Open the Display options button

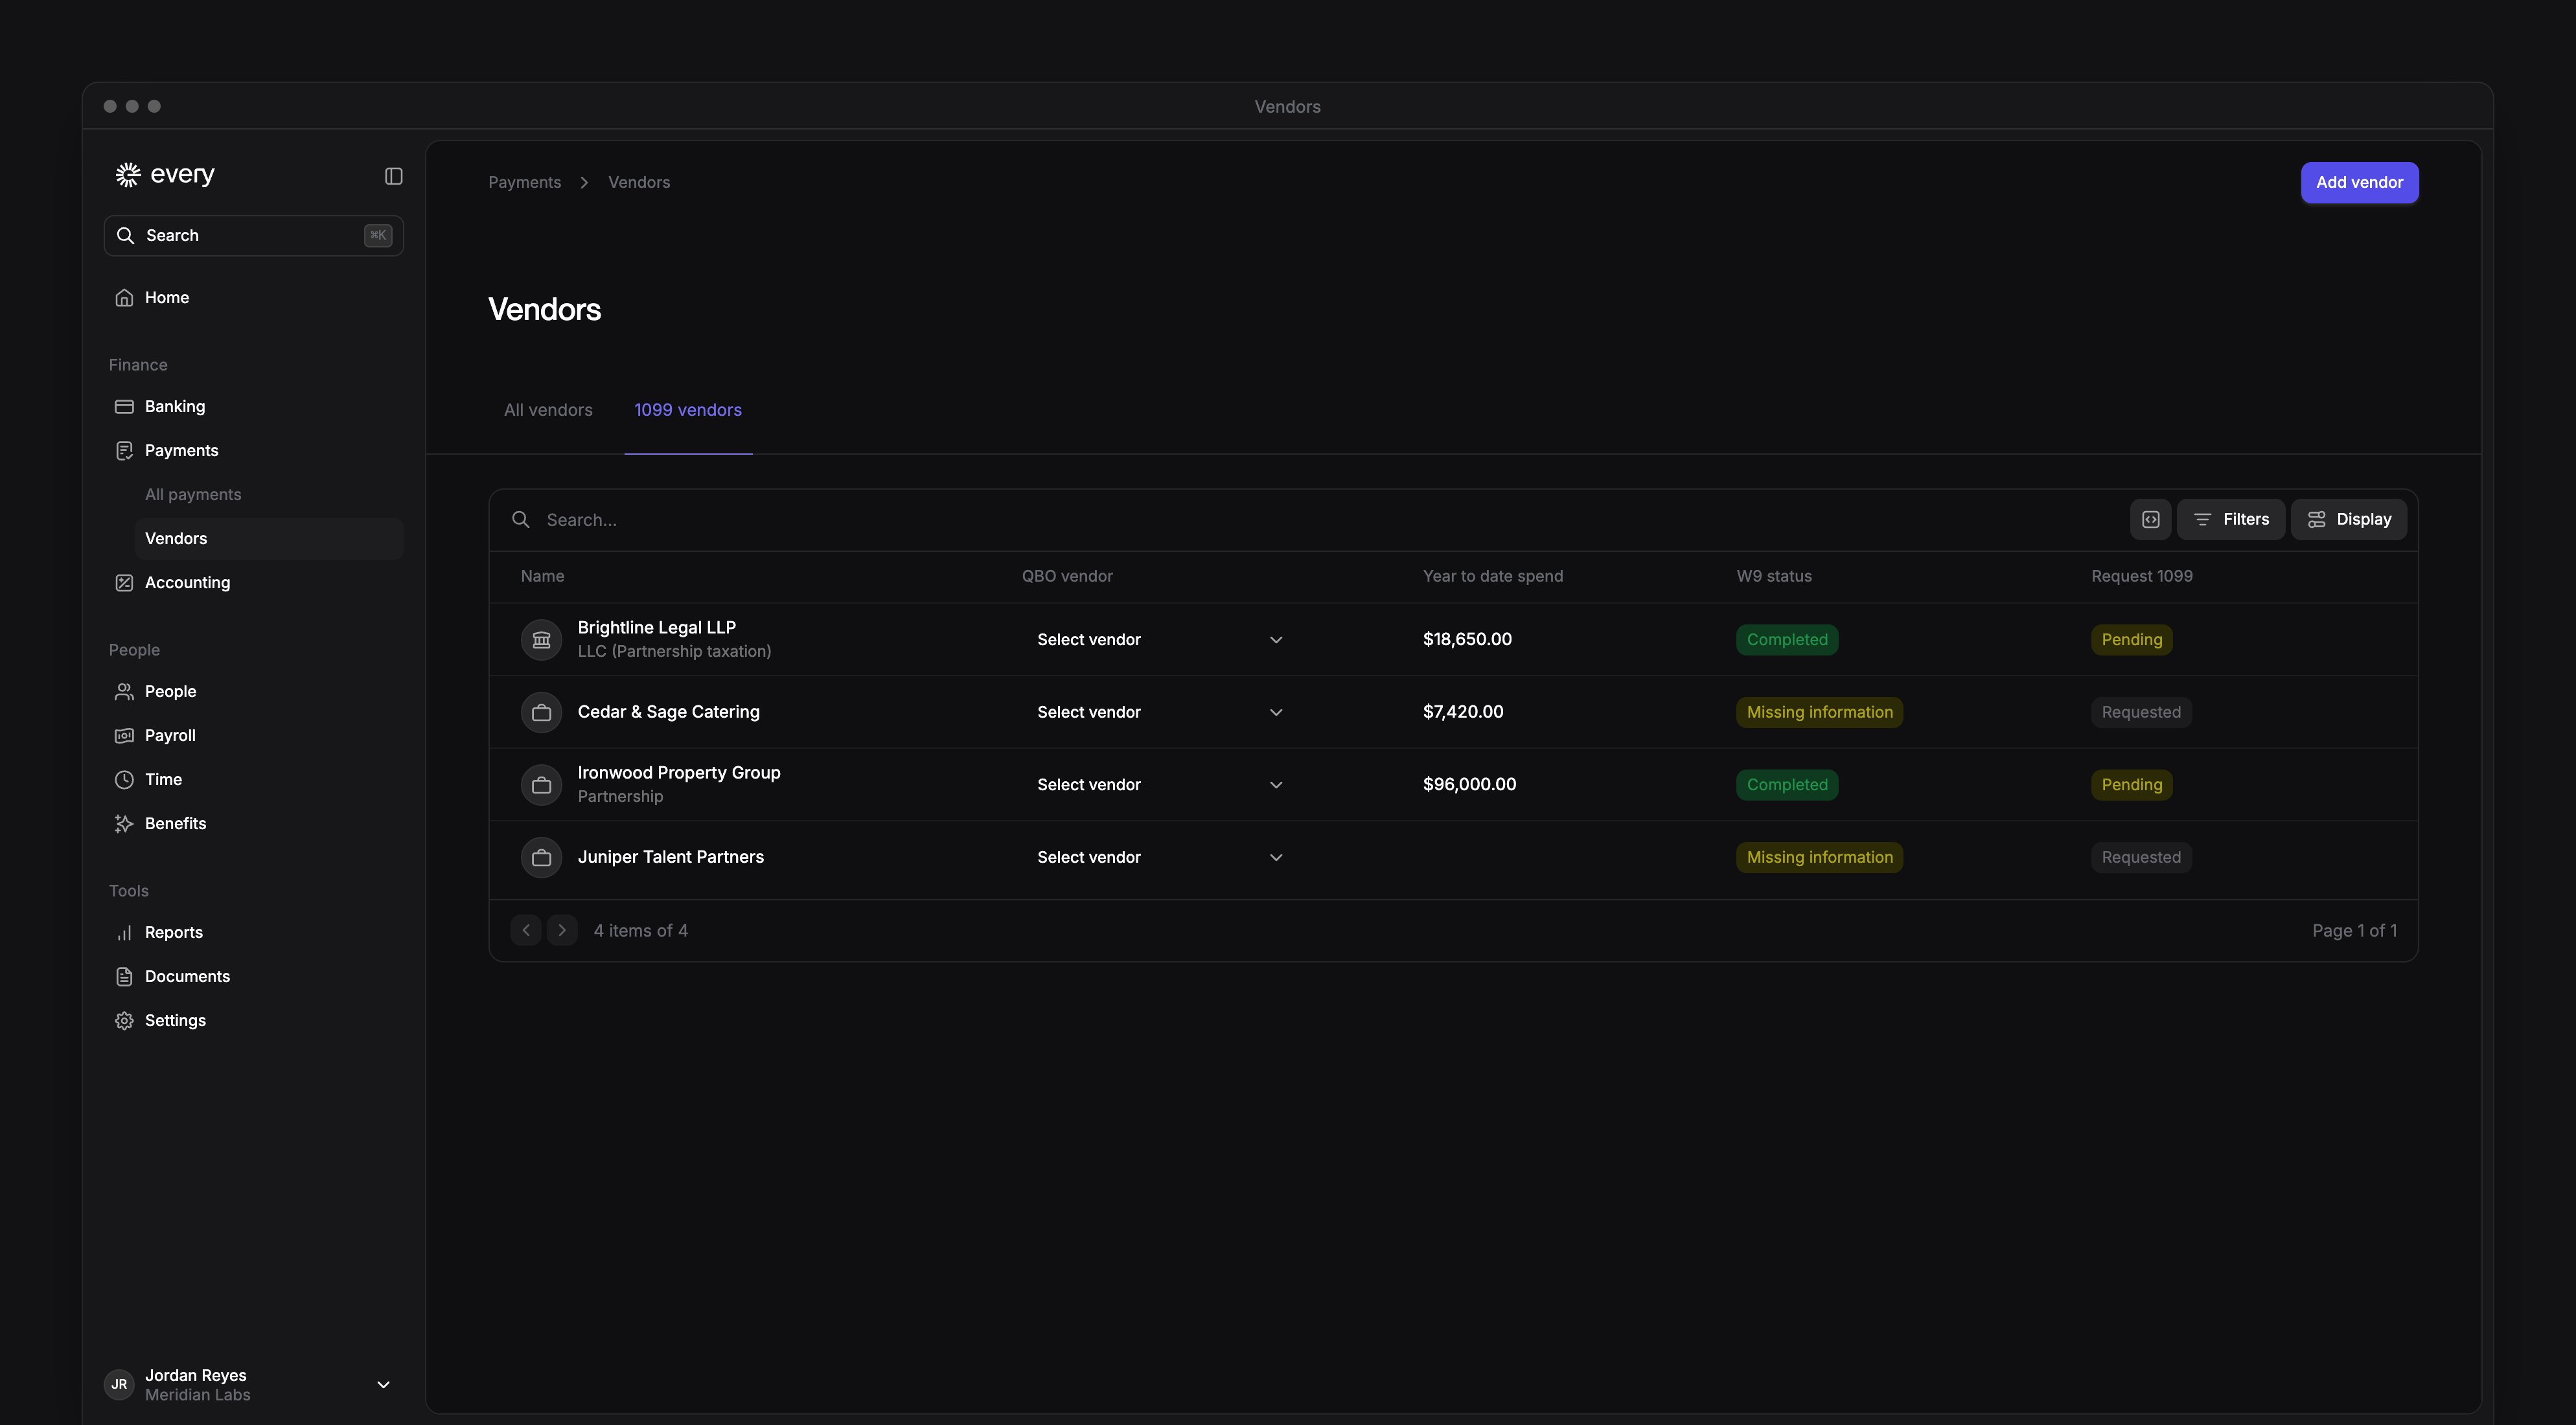pos(2349,519)
